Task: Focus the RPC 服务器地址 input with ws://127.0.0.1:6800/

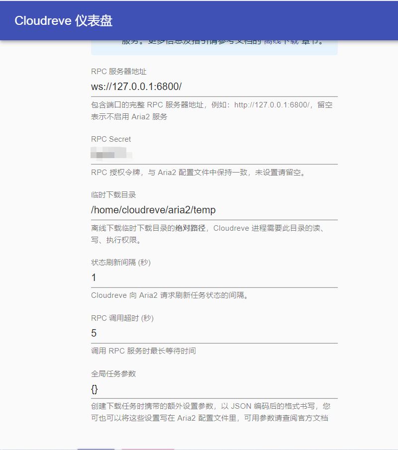Action: pyautogui.click(x=214, y=87)
